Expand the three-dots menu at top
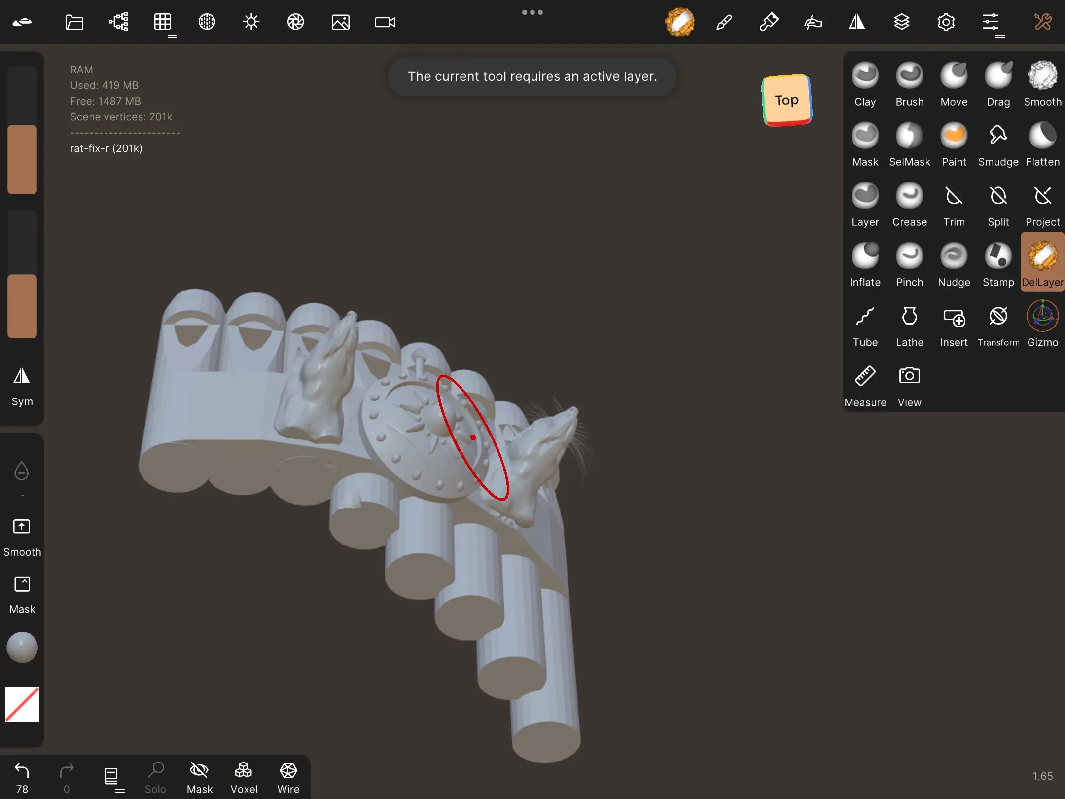This screenshot has width=1065, height=799. coord(532,12)
